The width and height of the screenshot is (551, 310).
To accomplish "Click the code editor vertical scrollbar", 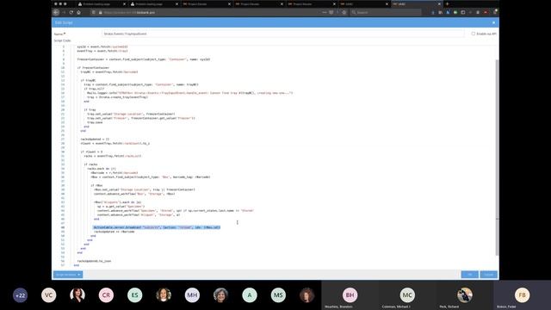I will [x=497, y=157].
